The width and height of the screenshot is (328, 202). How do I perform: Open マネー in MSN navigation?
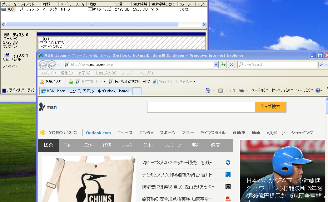pyautogui.click(x=188, y=133)
